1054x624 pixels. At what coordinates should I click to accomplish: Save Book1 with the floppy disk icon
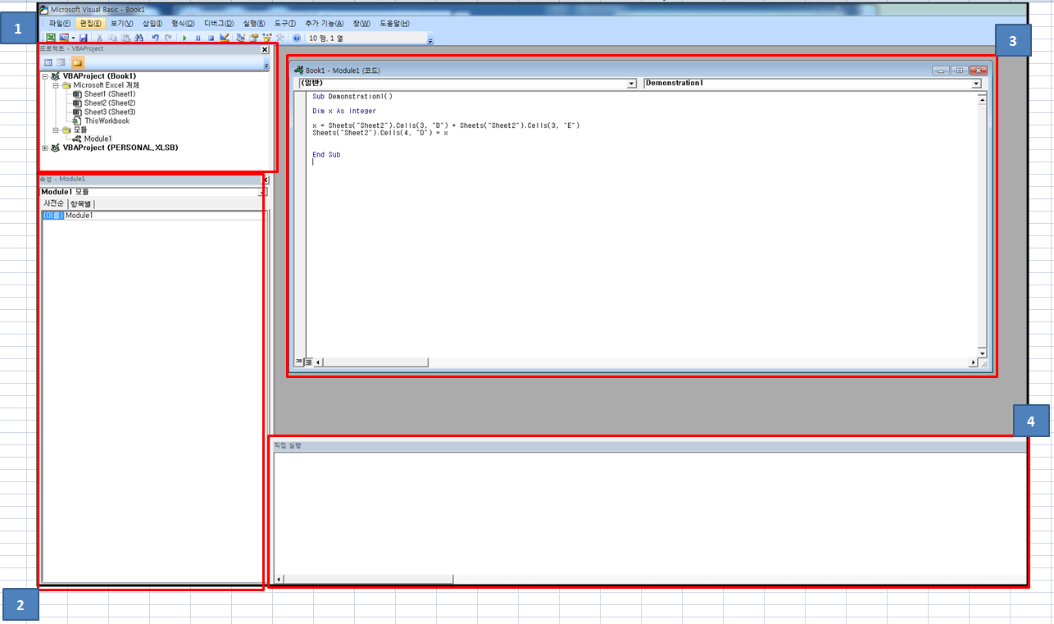pyautogui.click(x=83, y=38)
